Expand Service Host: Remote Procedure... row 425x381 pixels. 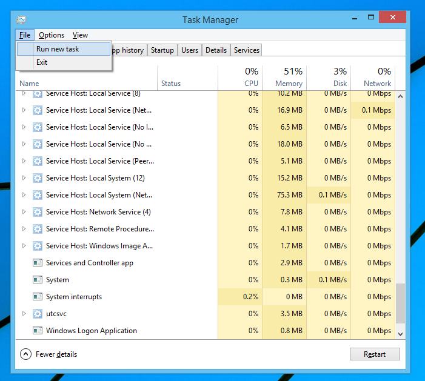point(24,229)
